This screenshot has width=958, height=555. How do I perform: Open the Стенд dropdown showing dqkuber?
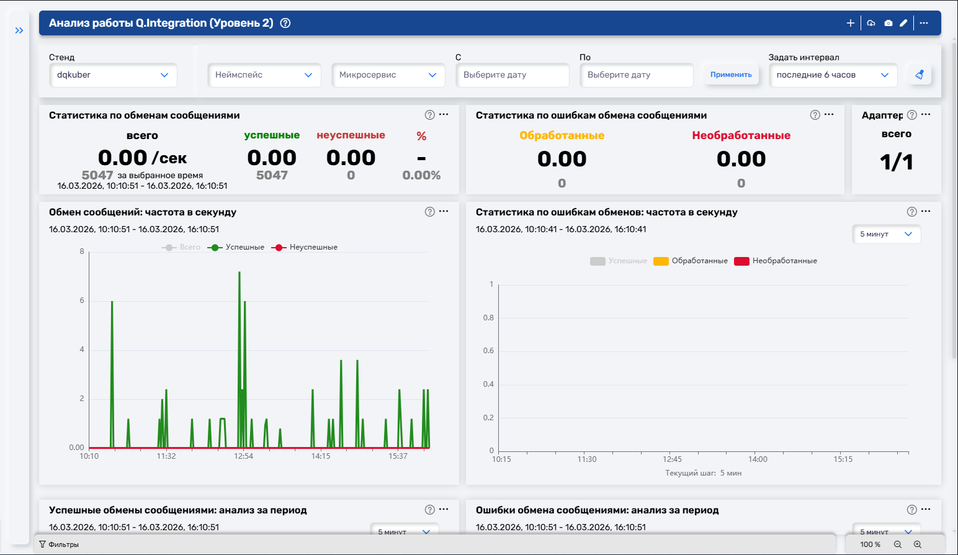[x=113, y=75]
